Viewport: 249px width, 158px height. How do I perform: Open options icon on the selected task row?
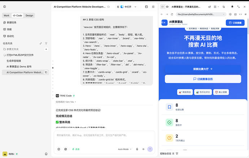click(46, 73)
